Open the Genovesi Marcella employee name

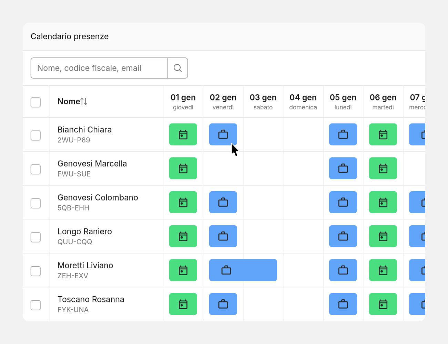(92, 164)
